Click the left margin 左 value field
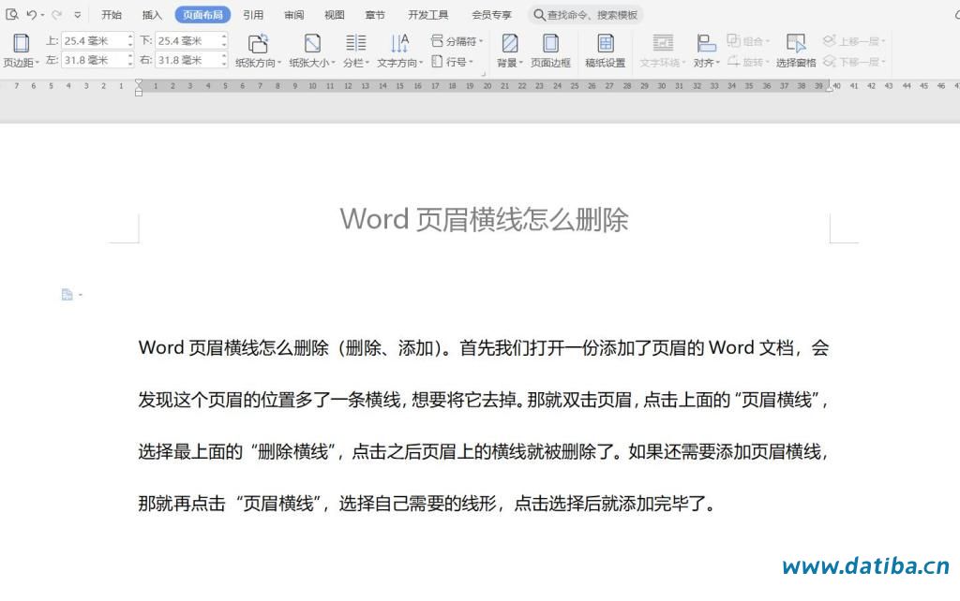 point(94,60)
